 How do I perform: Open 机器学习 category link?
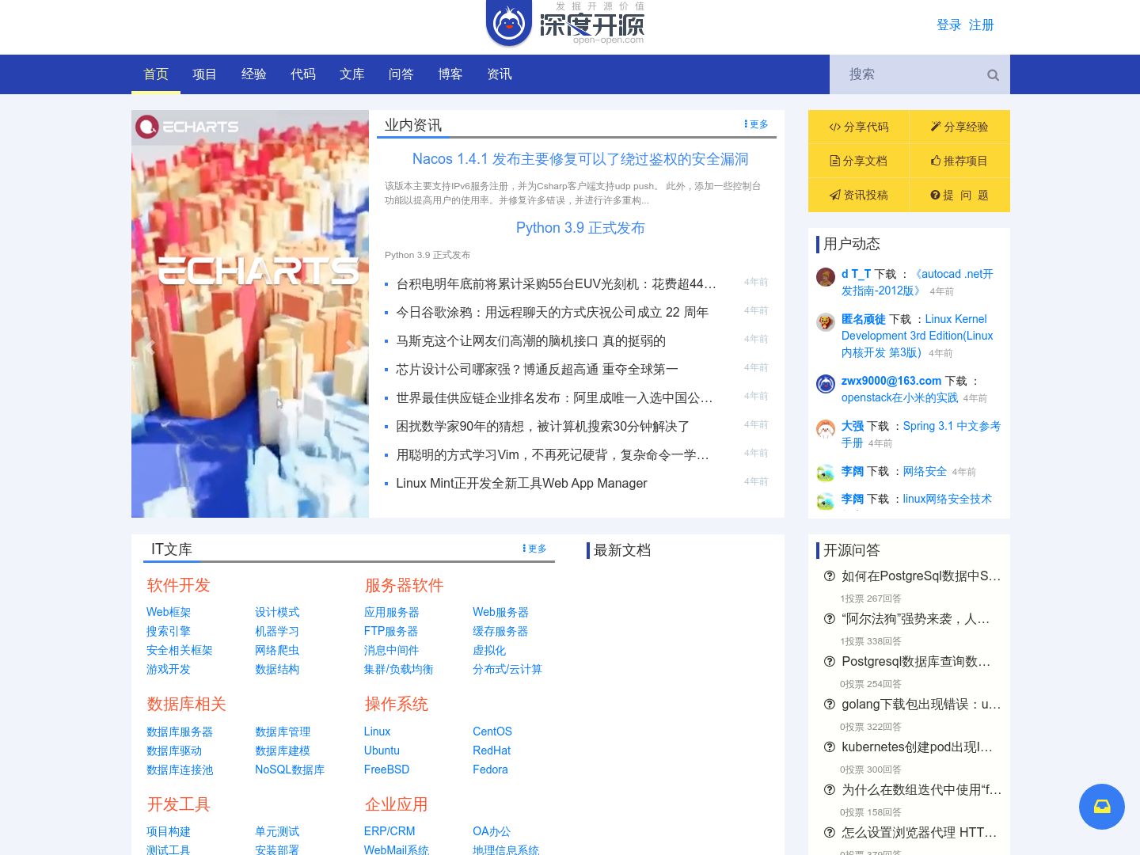coord(277,631)
